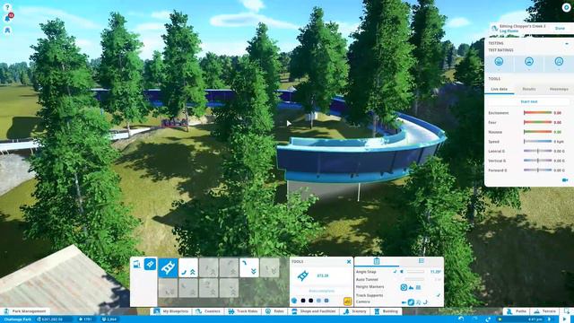The height and width of the screenshot is (323, 574).
Task: Pick the medium blue track color swatch
Action: pyautogui.click(x=326, y=301)
